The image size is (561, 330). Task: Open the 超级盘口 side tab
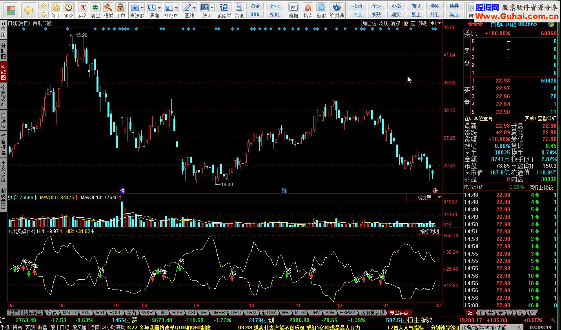tap(3, 198)
